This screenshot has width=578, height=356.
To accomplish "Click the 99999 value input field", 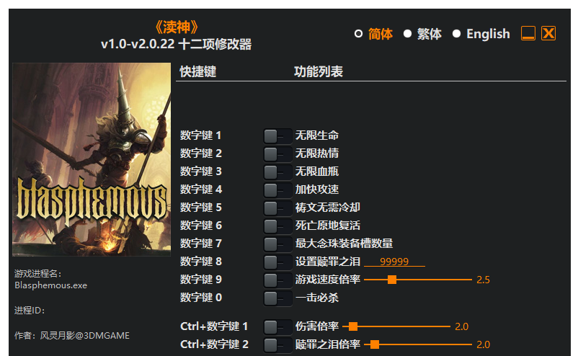I will [394, 262].
